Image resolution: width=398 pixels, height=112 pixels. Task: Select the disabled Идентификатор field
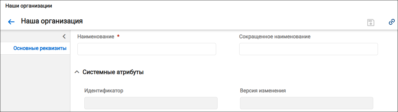click(151, 103)
